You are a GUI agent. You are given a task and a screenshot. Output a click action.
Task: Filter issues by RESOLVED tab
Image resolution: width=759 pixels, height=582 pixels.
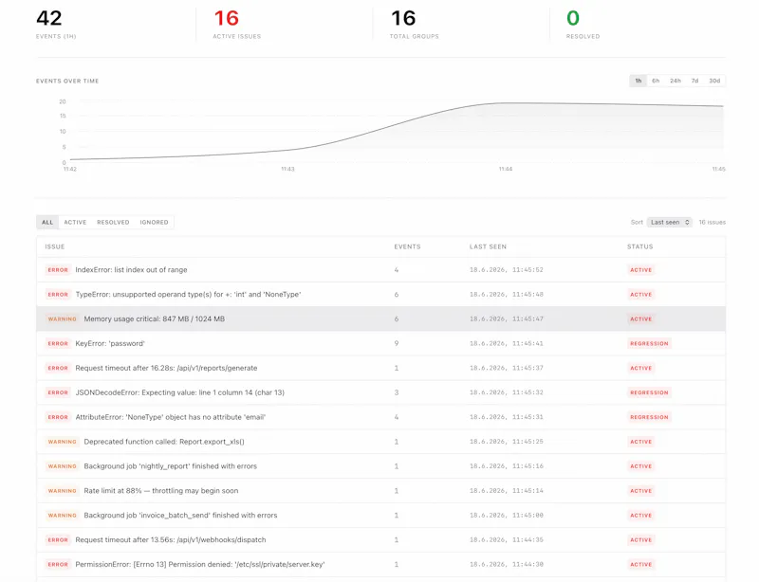[113, 223]
